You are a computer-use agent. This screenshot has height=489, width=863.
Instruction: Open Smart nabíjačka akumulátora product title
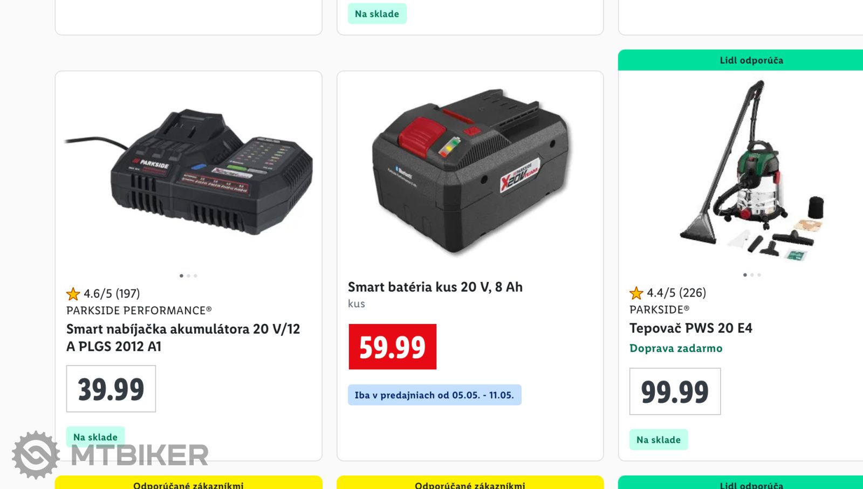click(x=183, y=338)
